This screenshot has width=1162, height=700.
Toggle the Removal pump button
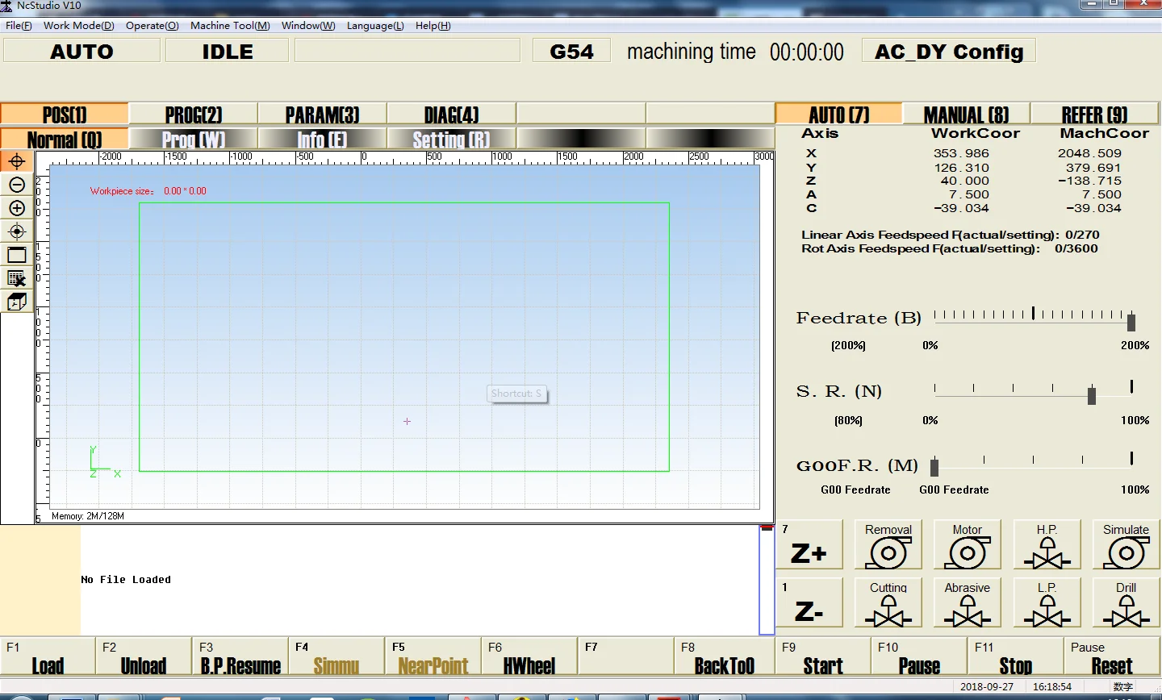click(888, 546)
